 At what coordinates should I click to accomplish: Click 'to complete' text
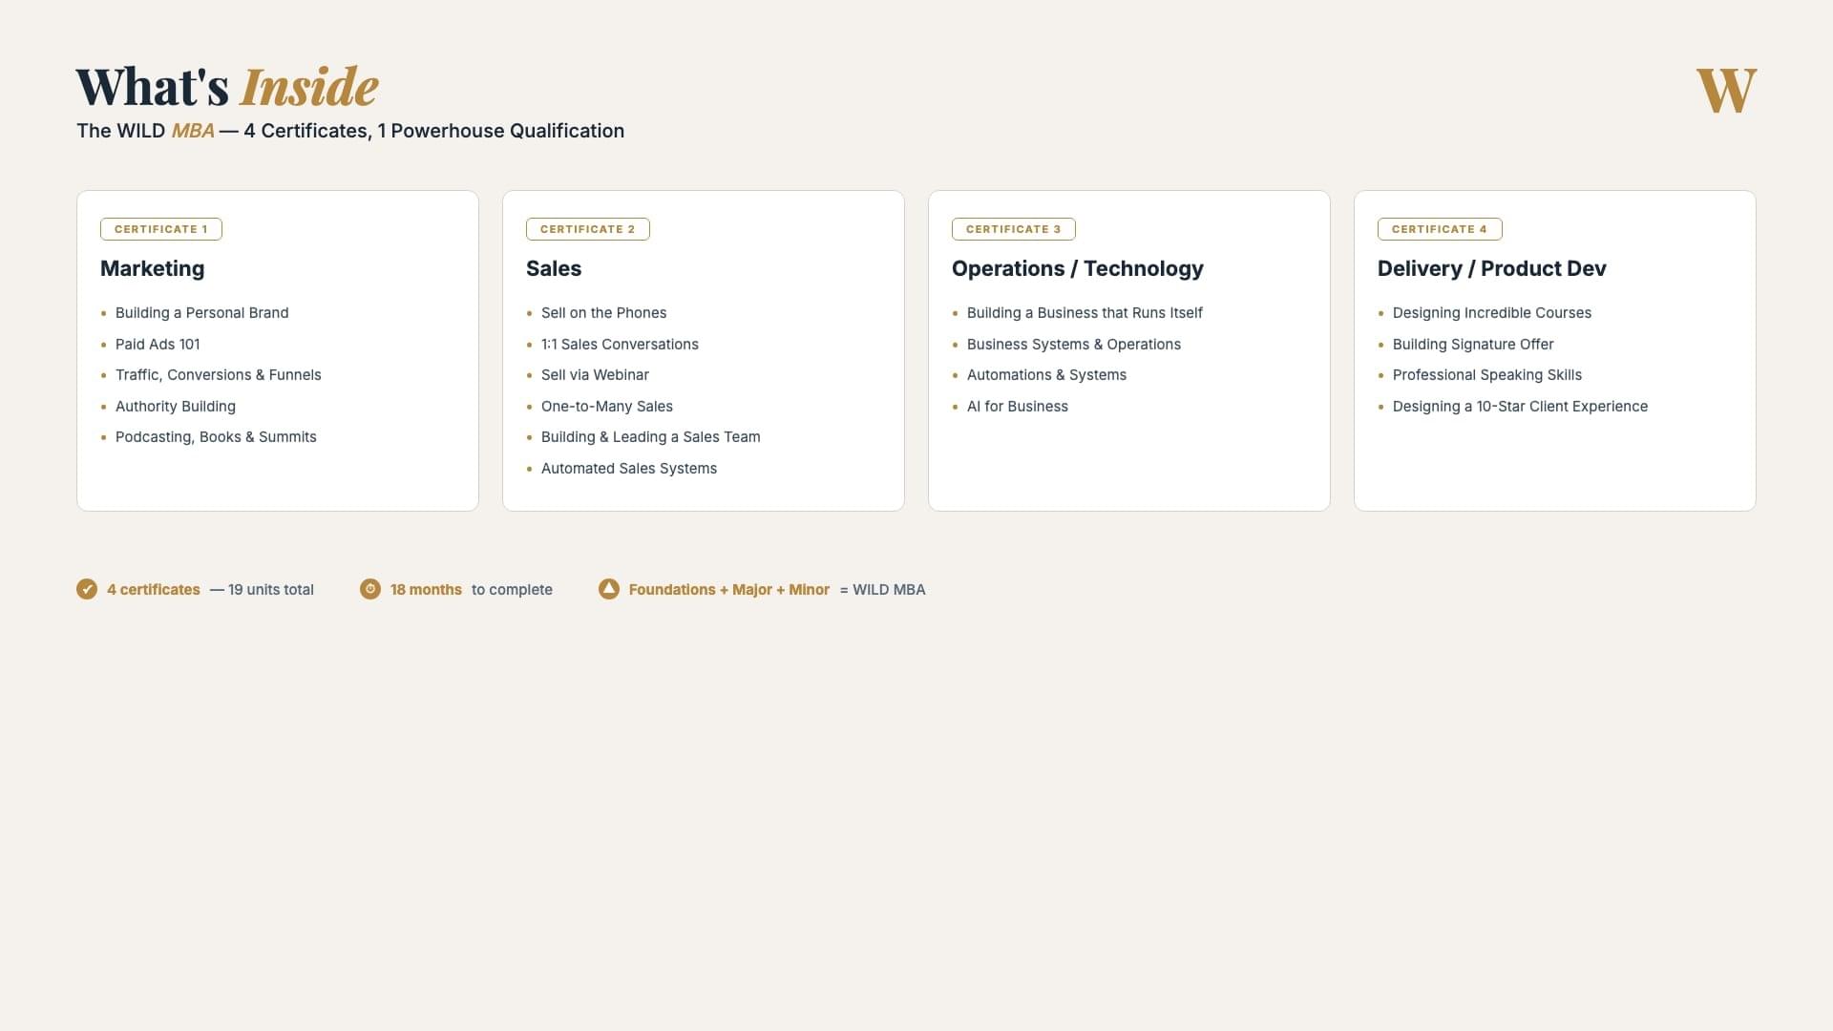[x=512, y=590]
